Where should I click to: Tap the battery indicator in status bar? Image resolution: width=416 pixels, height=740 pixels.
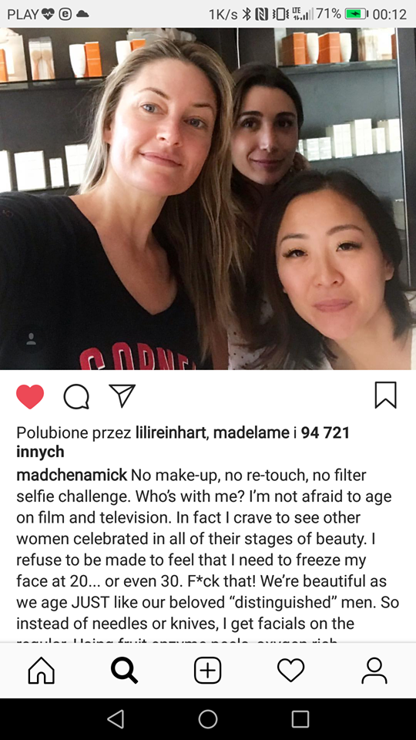pyautogui.click(x=357, y=14)
